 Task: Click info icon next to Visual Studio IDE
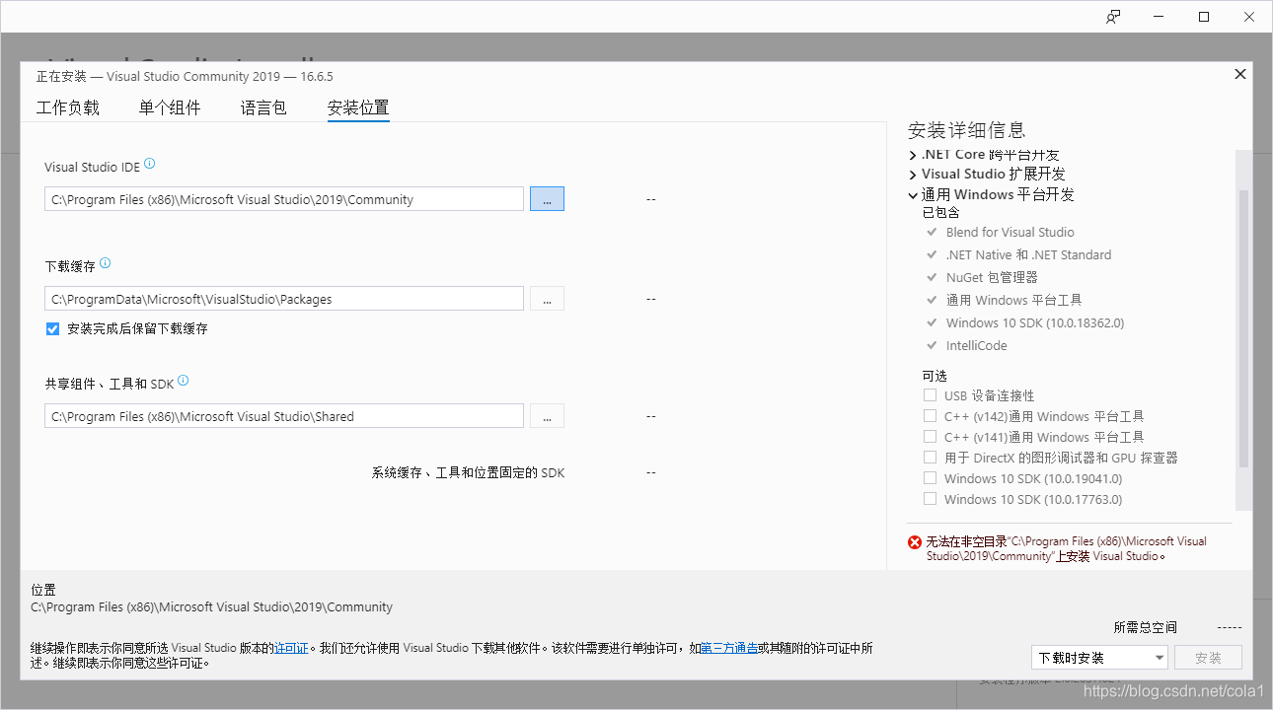point(150,165)
